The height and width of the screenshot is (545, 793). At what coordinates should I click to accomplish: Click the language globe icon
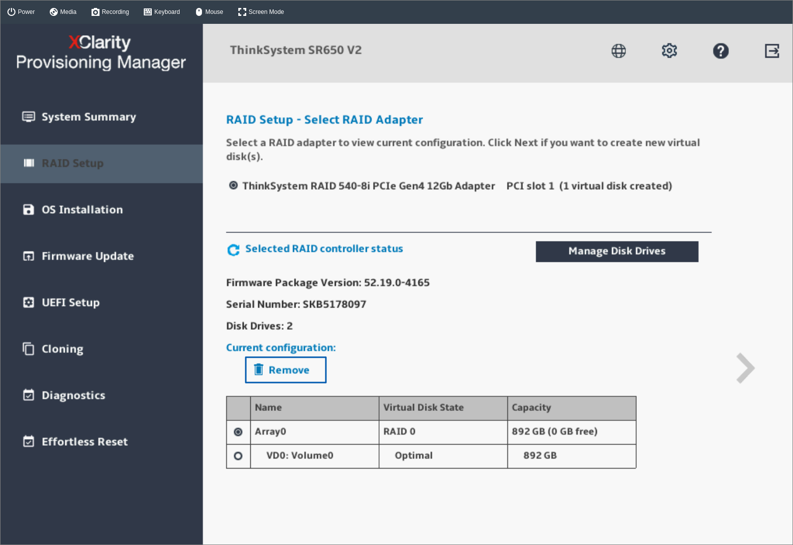click(x=618, y=51)
